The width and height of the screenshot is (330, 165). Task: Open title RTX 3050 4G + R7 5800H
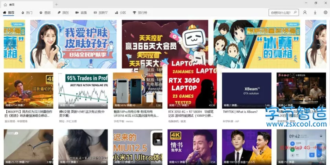pos(191,113)
